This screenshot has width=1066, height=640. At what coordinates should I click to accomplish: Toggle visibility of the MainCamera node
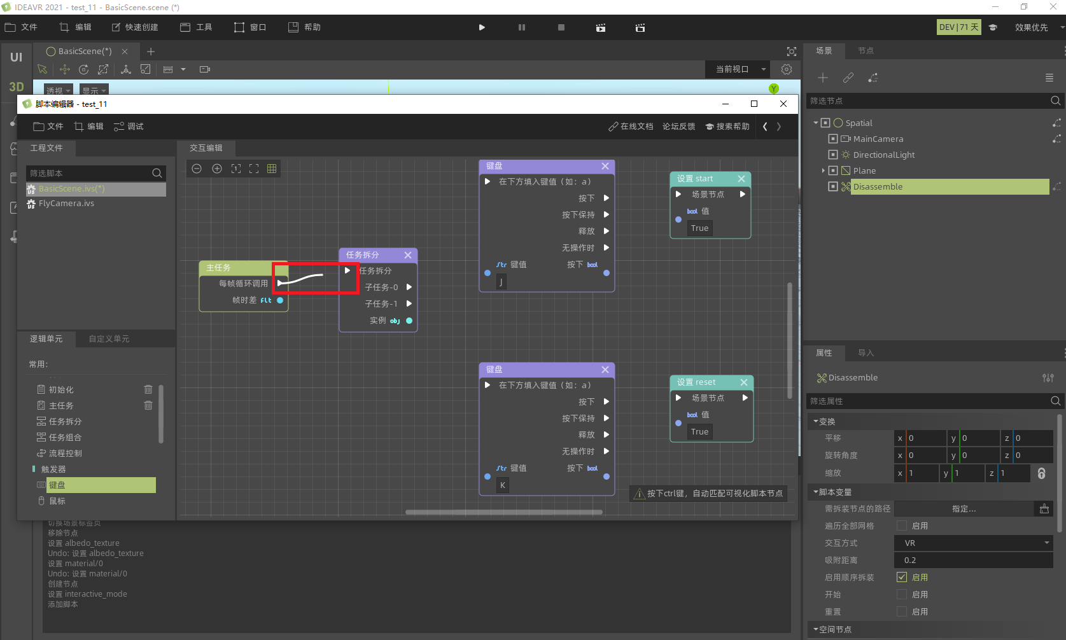click(x=833, y=139)
